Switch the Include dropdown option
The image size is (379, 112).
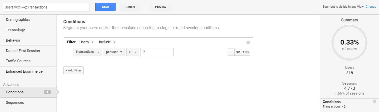click(x=107, y=42)
